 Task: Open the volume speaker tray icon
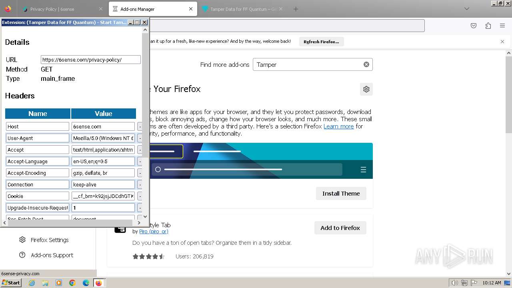[454, 283]
